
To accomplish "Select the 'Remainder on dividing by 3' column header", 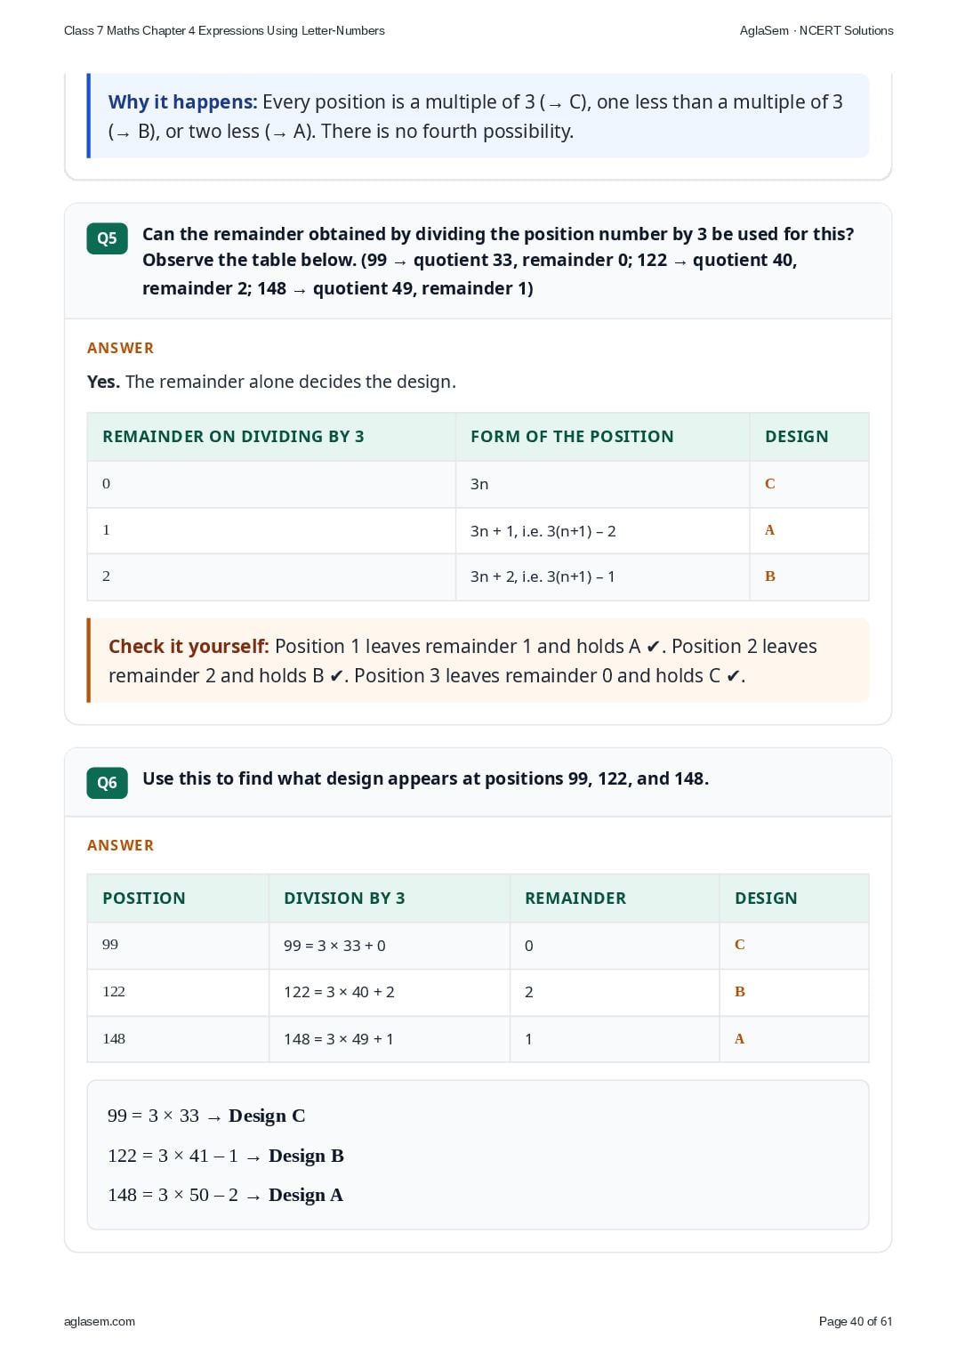I will [233, 437].
